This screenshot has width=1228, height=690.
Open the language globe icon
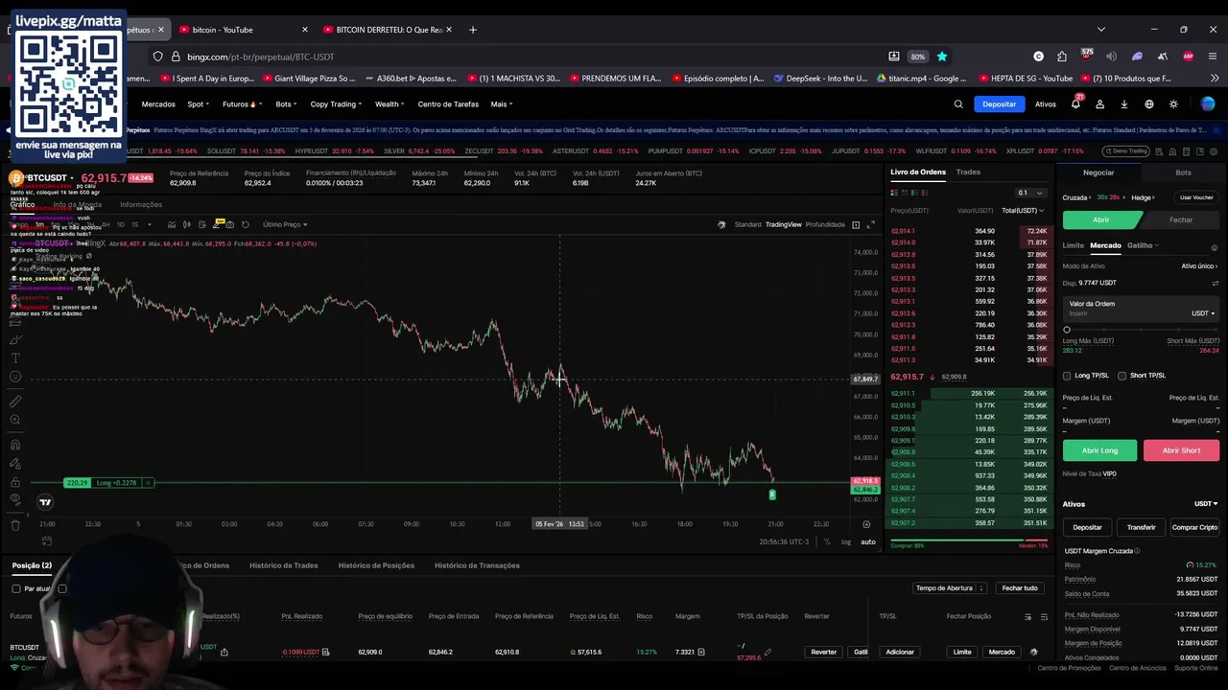[x=1149, y=104]
